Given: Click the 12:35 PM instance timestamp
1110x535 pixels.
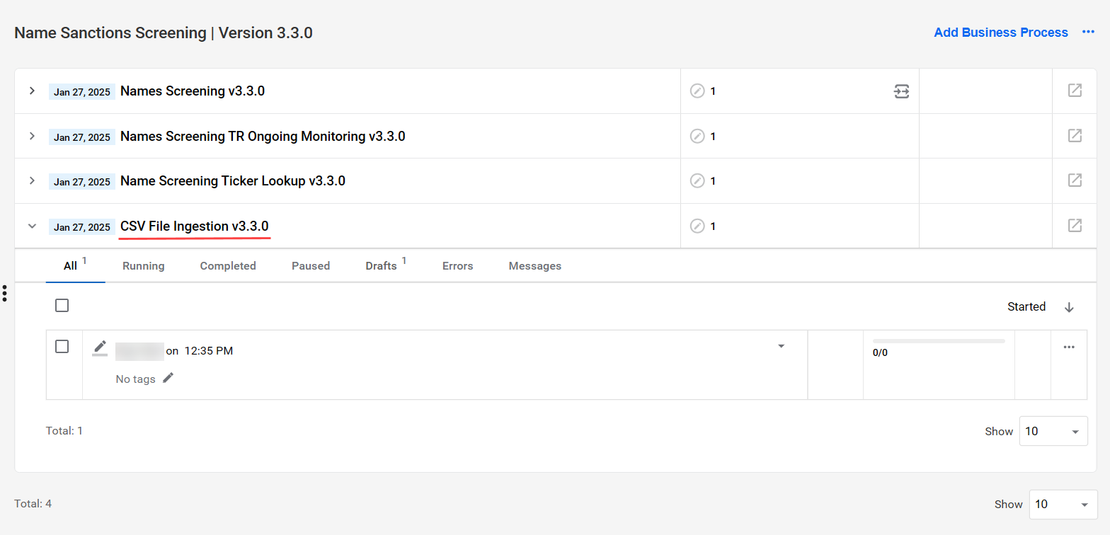Looking at the screenshot, I should (209, 350).
